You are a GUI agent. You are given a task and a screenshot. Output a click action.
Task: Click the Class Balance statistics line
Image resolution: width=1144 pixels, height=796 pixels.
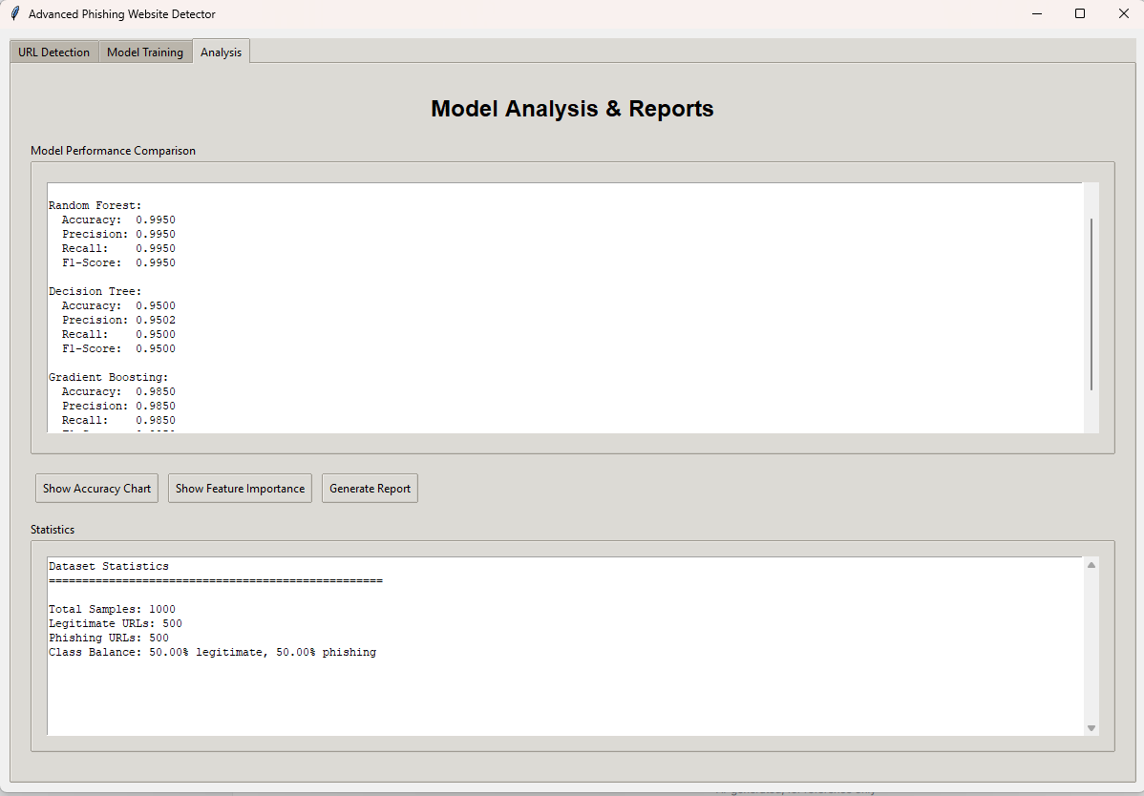coord(212,652)
